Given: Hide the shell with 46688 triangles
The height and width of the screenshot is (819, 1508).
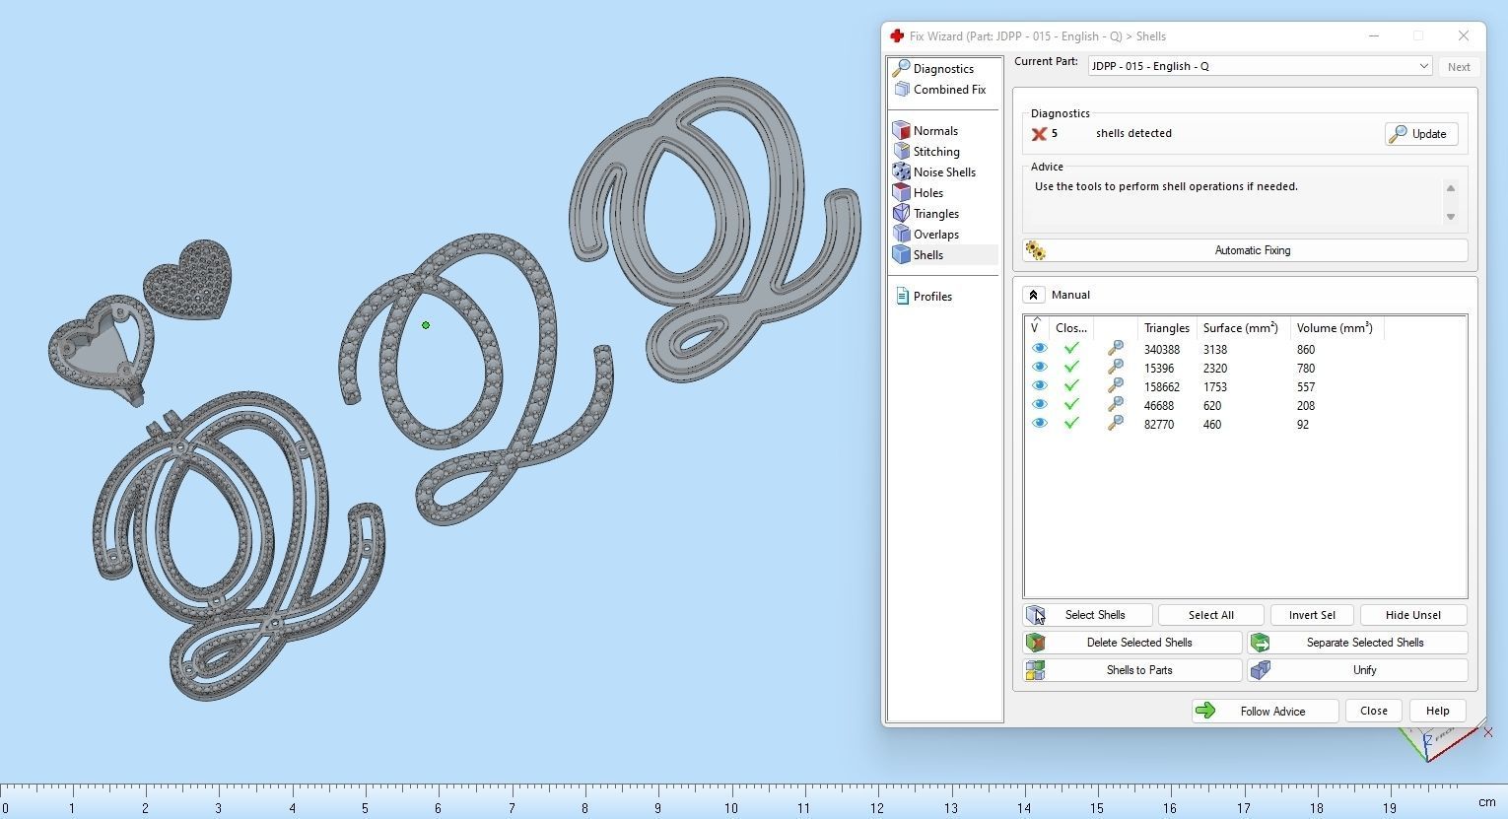Looking at the screenshot, I should tap(1039, 405).
